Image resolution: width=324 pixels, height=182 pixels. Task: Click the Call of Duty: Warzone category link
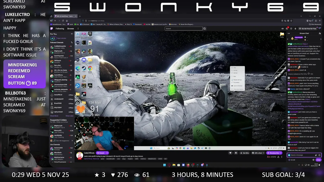click(x=91, y=159)
